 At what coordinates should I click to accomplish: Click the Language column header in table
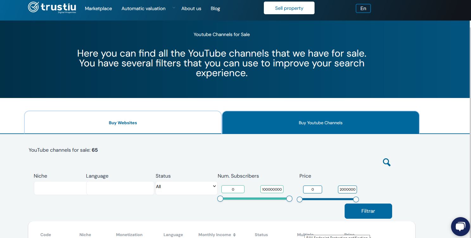pyautogui.click(x=173, y=235)
